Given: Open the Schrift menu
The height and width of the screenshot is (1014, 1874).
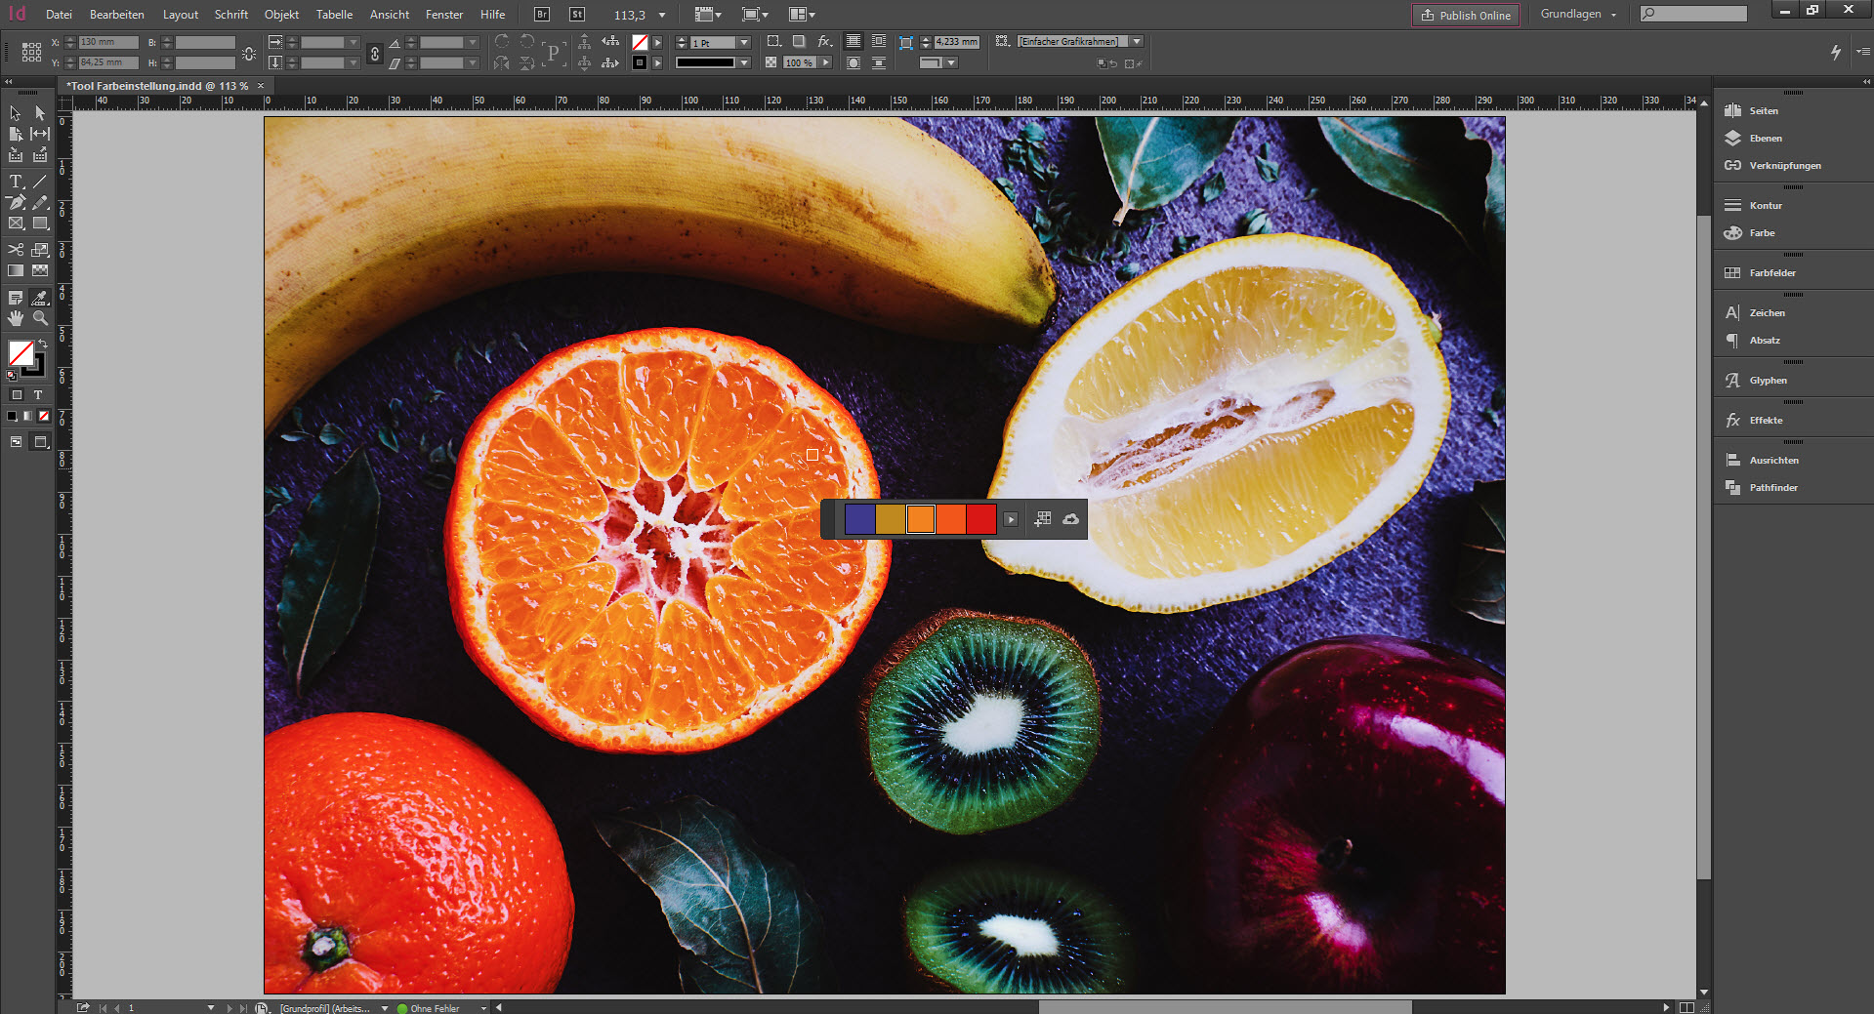Looking at the screenshot, I should 231,15.
